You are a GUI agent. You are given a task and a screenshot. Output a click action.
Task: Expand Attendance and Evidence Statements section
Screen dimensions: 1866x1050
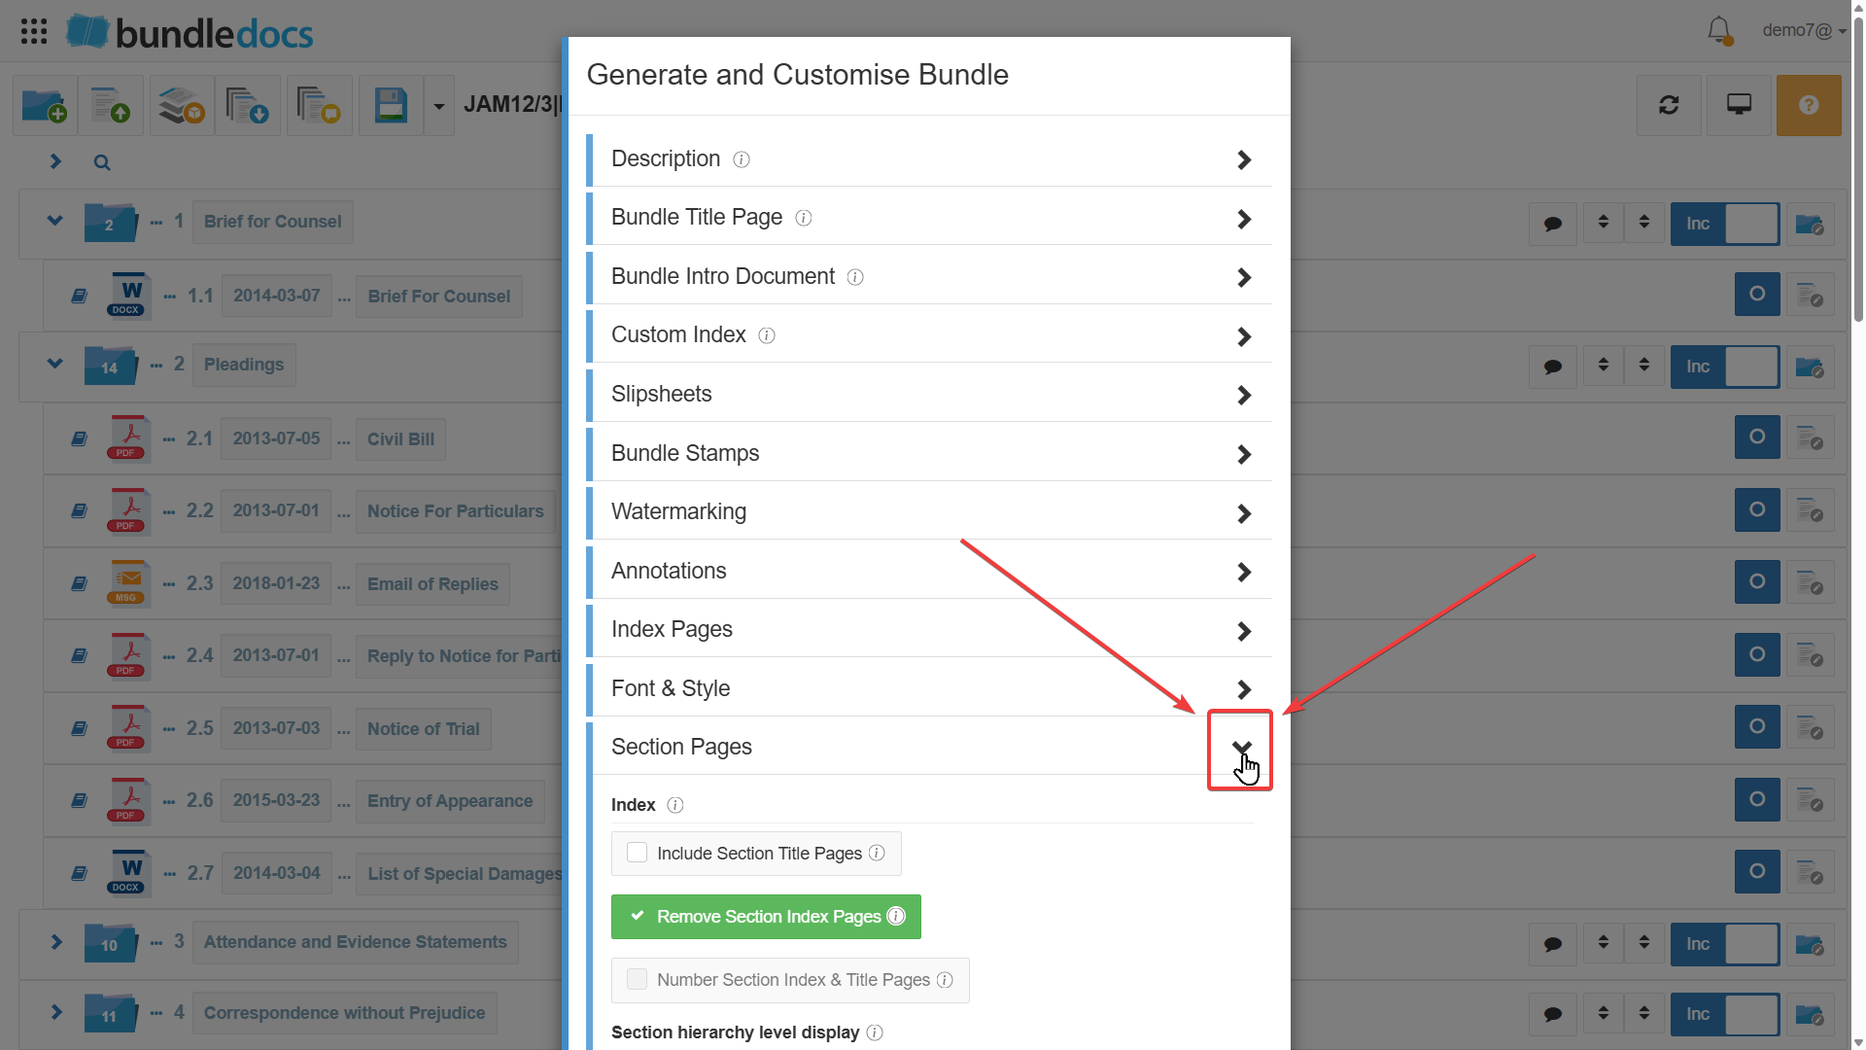56,942
